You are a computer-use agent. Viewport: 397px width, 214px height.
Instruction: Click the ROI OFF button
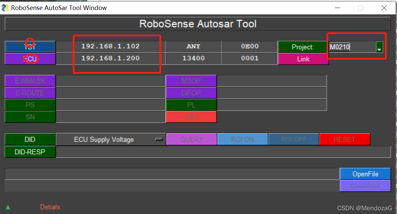pyautogui.click(x=294, y=139)
